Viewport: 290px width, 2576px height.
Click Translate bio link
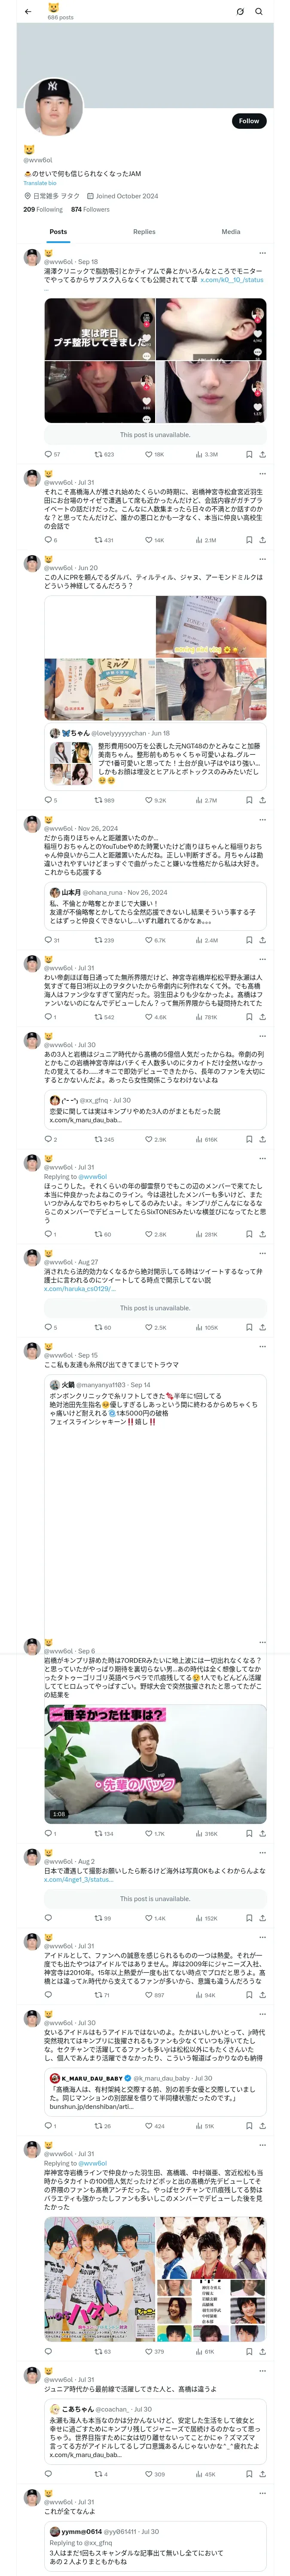(x=40, y=183)
